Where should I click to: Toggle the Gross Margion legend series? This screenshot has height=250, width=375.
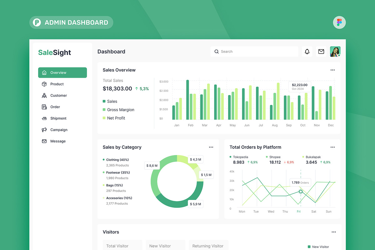[x=118, y=110]
